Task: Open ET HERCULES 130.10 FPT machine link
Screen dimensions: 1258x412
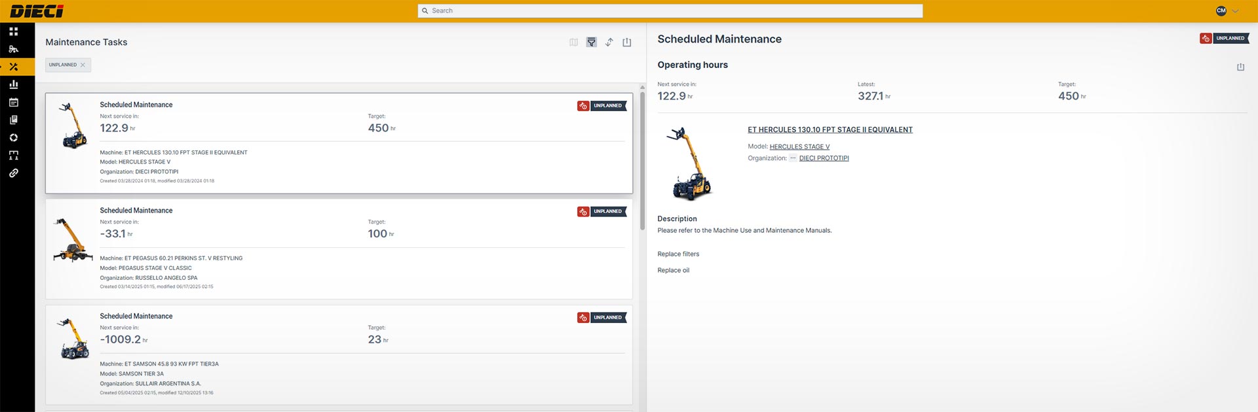Action: click(829, 129)
